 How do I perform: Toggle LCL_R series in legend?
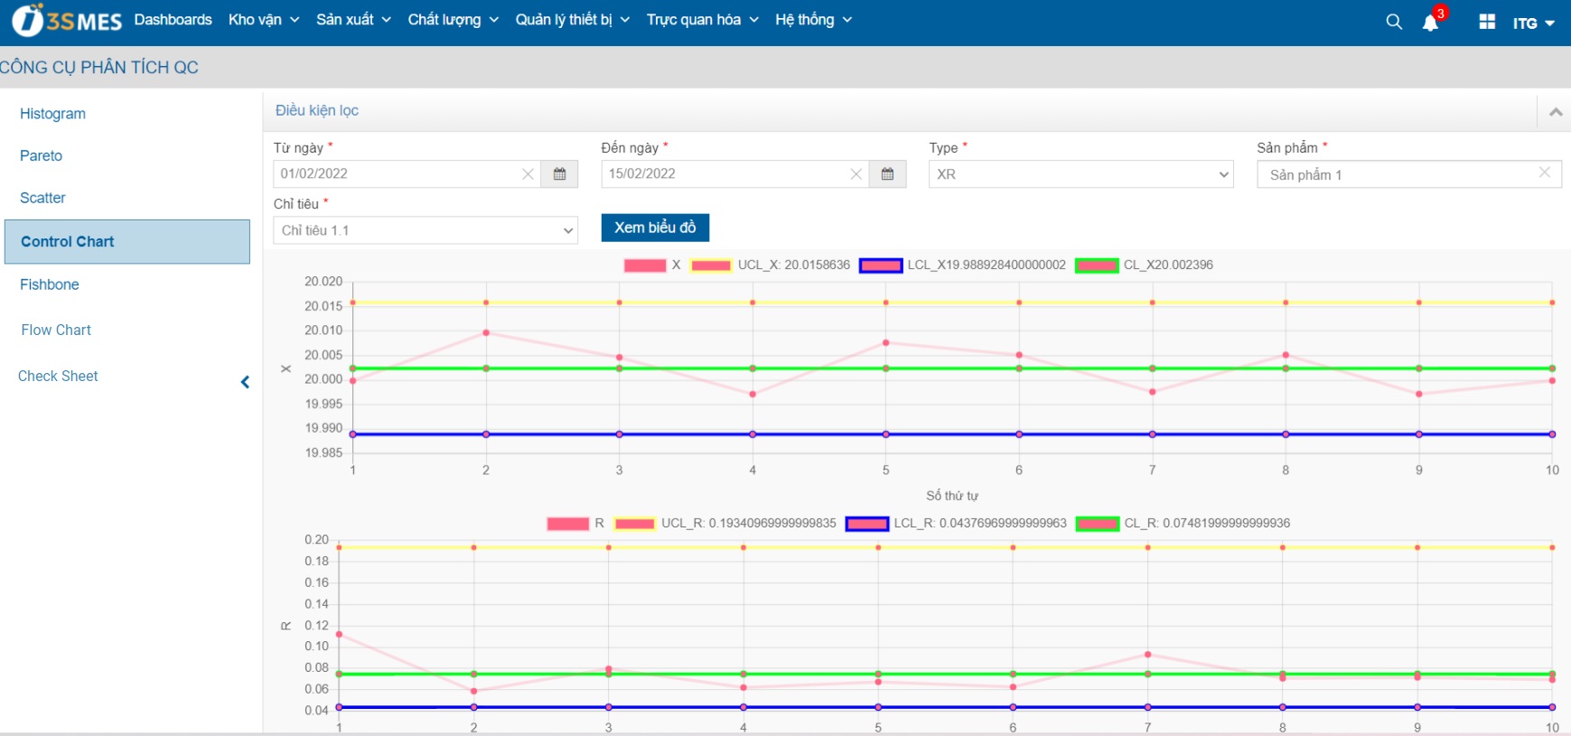(x=866, y=524)
